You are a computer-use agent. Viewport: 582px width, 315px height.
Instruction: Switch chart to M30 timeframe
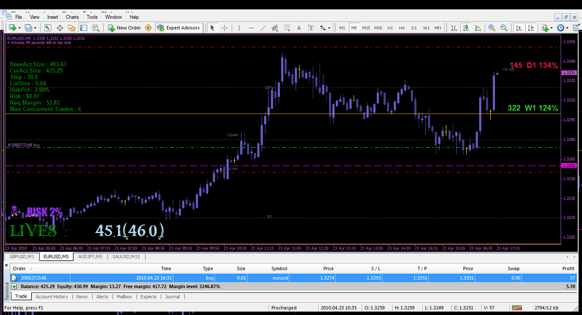coord(378,28)
